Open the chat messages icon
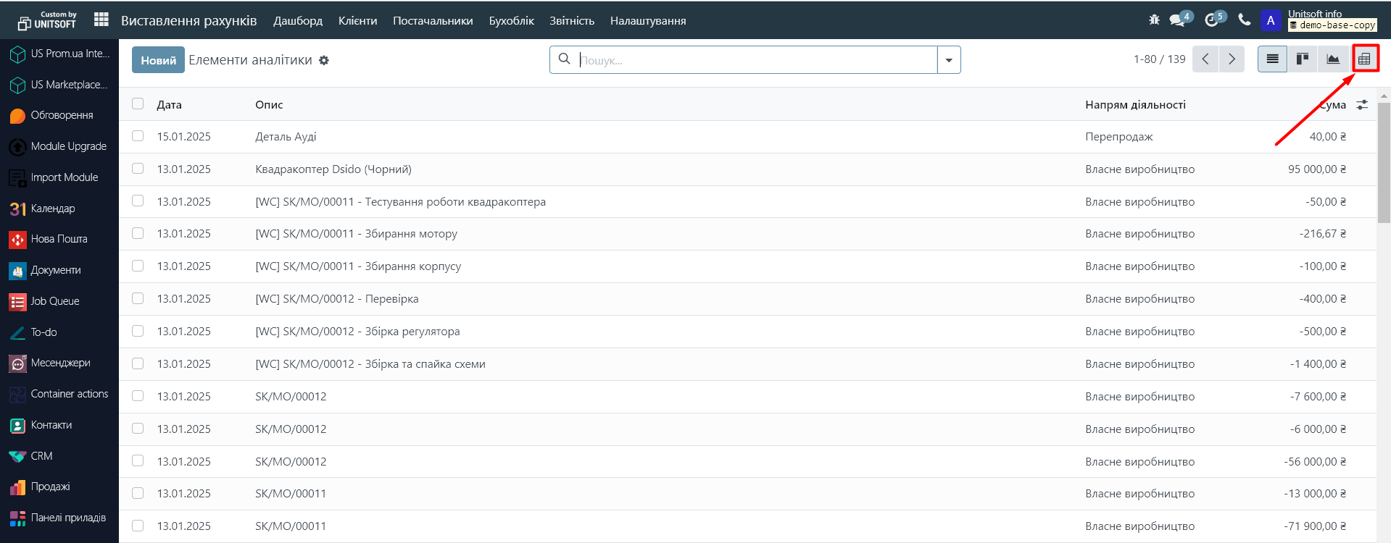The image size is (1391, 543). [x=1178, y=20]
